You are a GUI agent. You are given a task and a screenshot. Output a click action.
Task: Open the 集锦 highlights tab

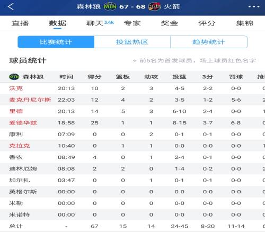click(245, 23)
